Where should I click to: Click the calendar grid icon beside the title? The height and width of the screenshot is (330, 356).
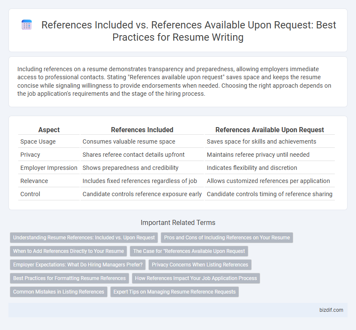27,25
